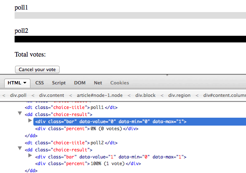Select div.block in the breadcrumb path

coord(146,95)
